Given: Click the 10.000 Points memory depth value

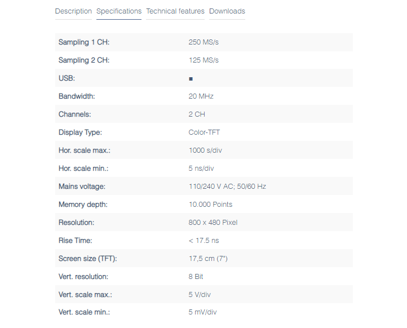Looking at the screenshot, I should [x=210, y=205].
